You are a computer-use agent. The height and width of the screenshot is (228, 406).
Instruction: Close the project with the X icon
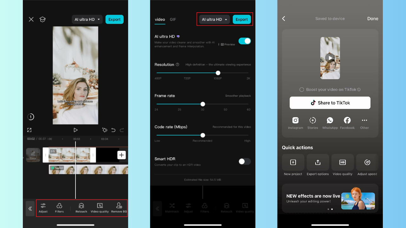31,19
